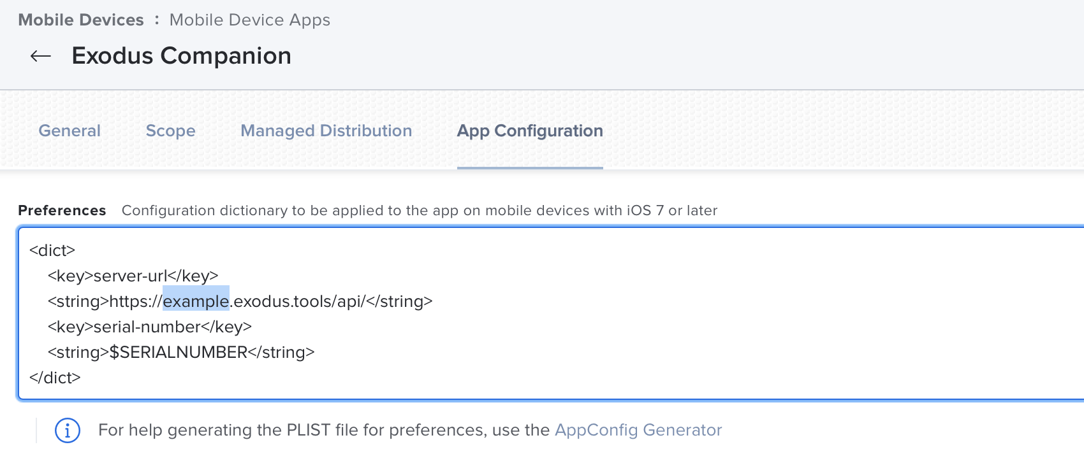This screenshot has width=1084, height=461.
Task: Open the Managed Distribution tab
Action: (326, 131)
